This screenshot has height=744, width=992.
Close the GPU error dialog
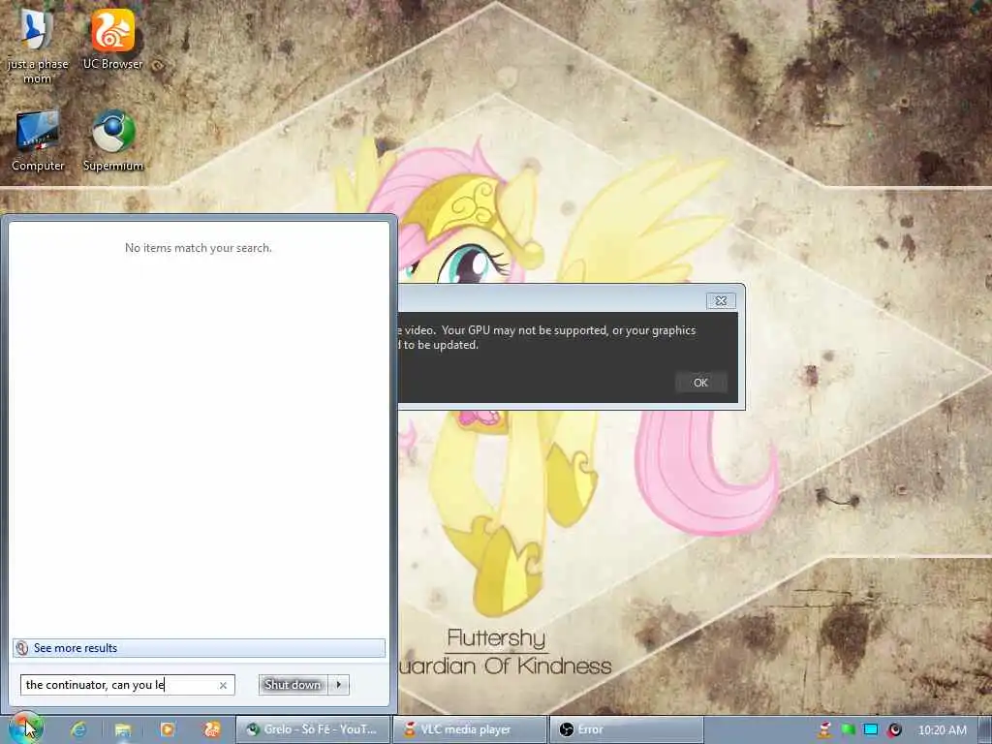coord(721,300)
